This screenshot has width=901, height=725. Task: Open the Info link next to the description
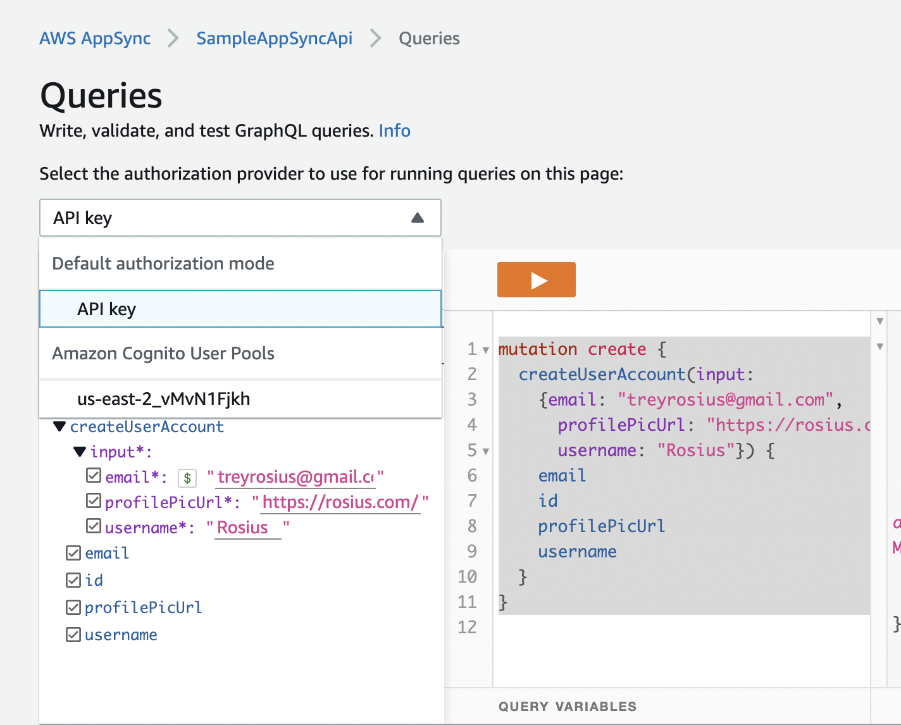coord(394,131)
